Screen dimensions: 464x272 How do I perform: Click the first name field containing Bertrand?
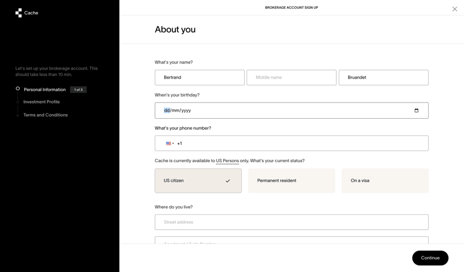click(x=200, y=78)
